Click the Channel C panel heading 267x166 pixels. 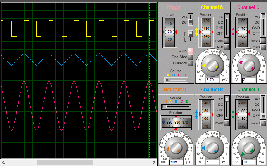[x=248, y=7]
